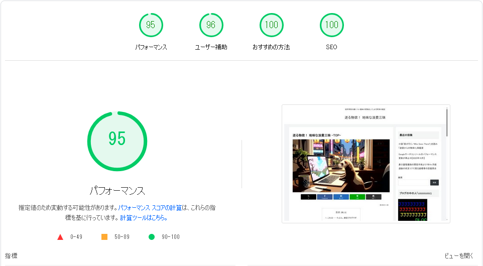Click the large 95 performance gauge circle
This screenshot has width=483, height=266.
click(x=117, y=139)
